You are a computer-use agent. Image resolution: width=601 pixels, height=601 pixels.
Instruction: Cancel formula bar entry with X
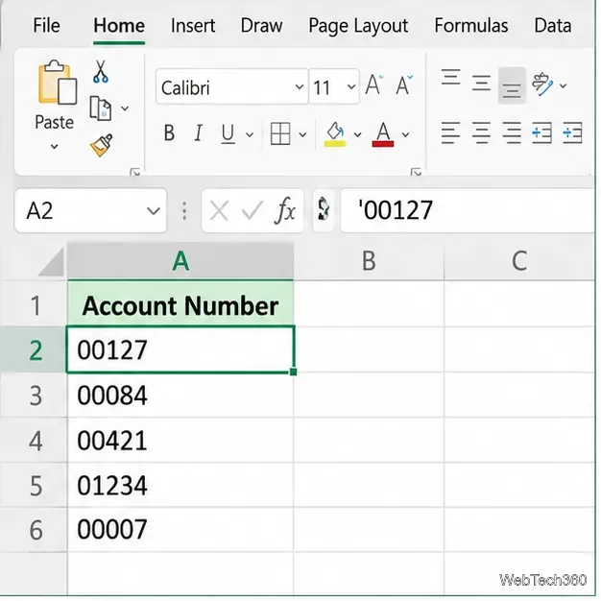coord(219,211)
